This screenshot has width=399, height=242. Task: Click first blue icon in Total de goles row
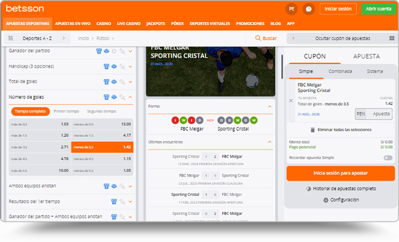pyautogui.click(x=106, y=82)
